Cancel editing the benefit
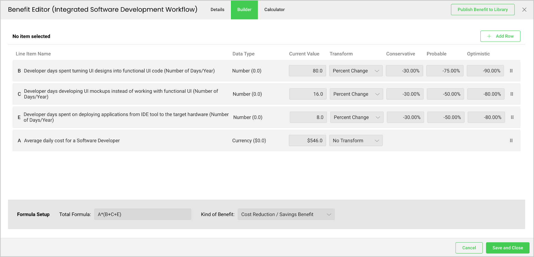The height and width of the screenshot is (257, 534). (x=469, y=248)
